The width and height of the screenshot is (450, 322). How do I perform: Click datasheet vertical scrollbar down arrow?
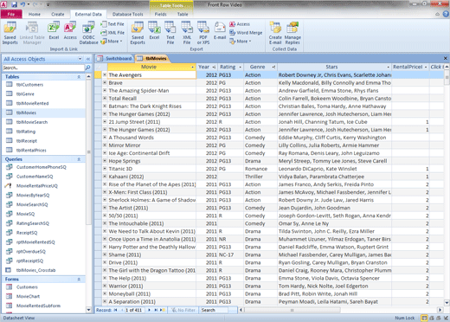pyautogui.click(x=447, y=303)
